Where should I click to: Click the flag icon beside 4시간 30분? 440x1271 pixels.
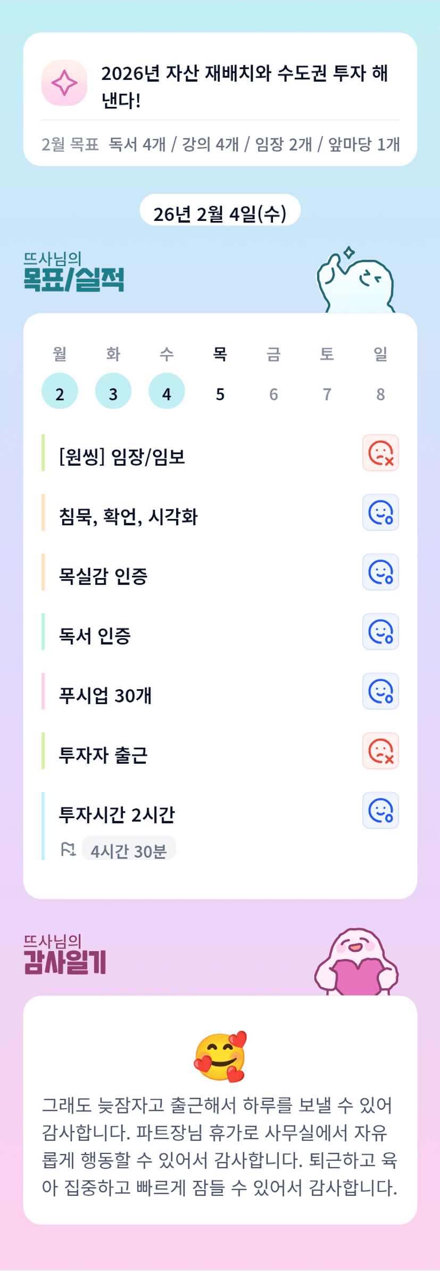pyautogui.click(x=68, y=849)
